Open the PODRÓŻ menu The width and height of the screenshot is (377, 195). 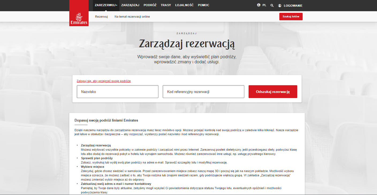[x=150, y=5]
